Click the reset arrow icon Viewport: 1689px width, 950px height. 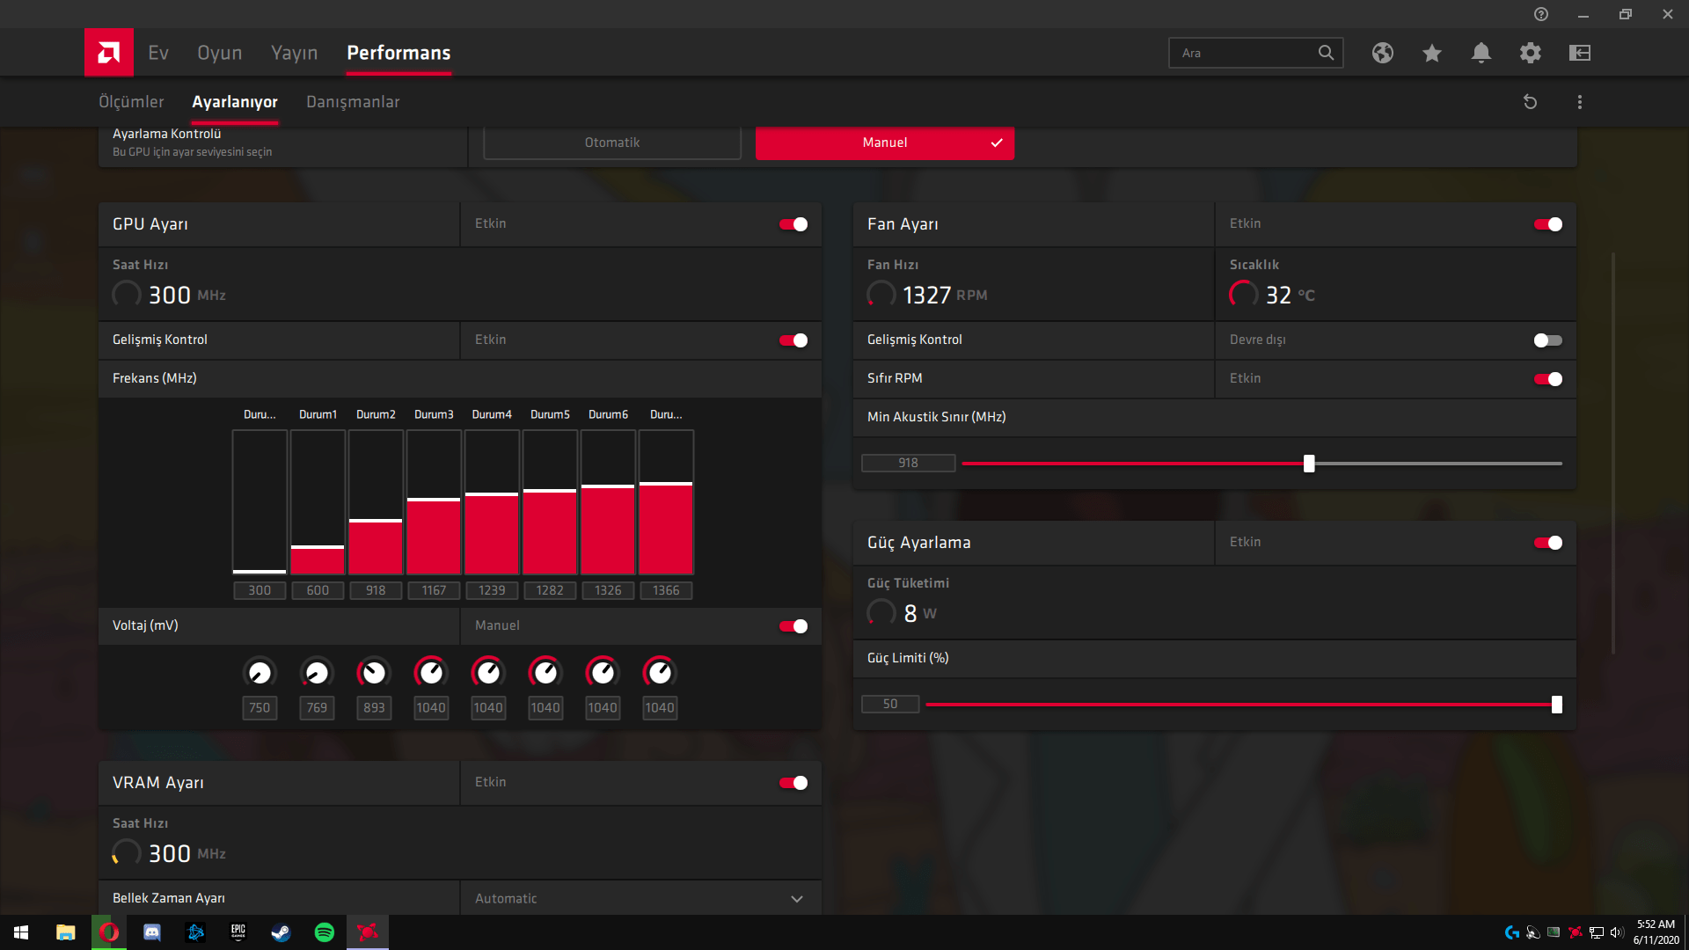coord(1530,102)
